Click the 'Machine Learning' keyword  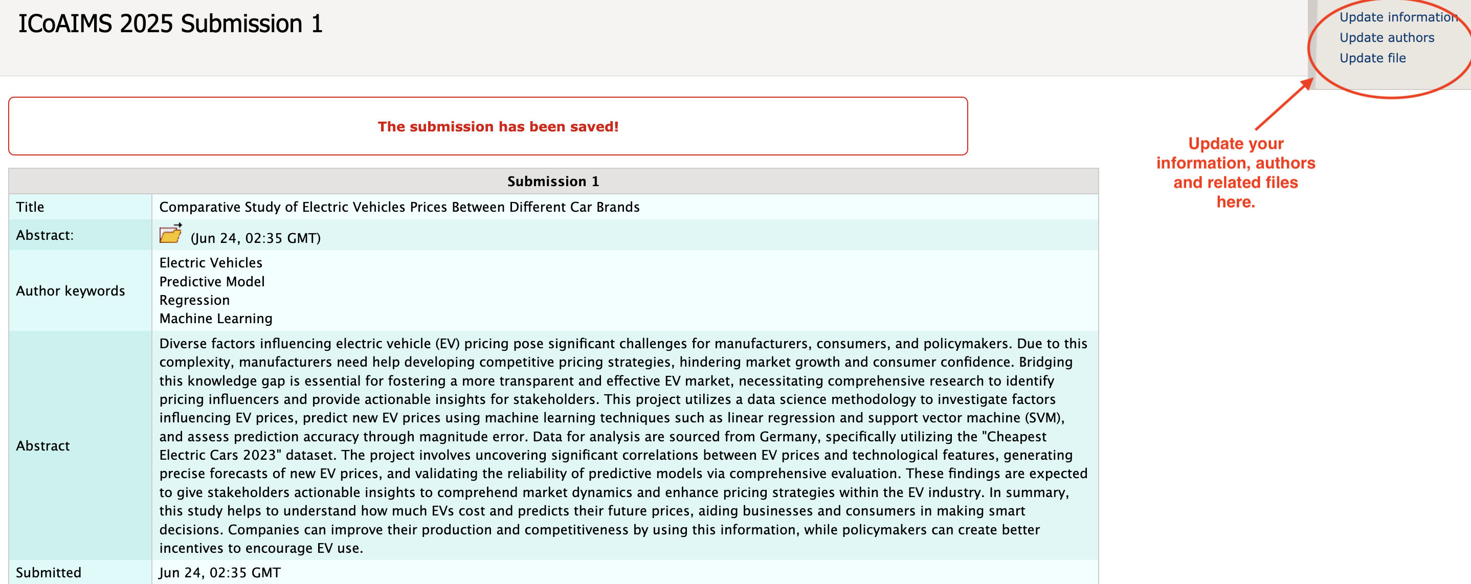pos(216,319)
